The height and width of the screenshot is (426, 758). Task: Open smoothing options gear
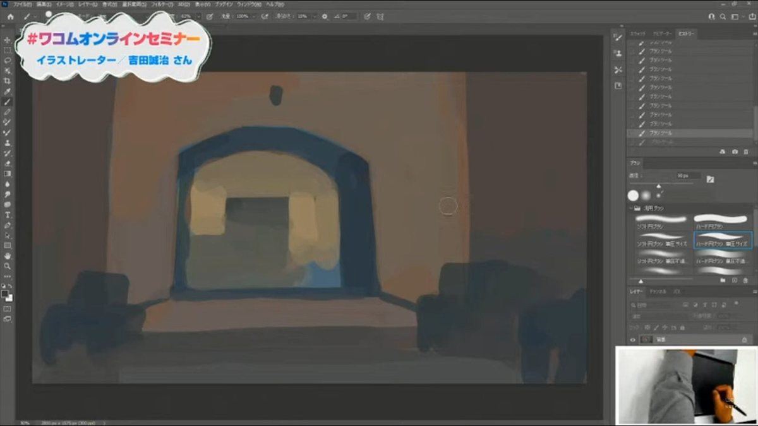click(x=325, y=16)
